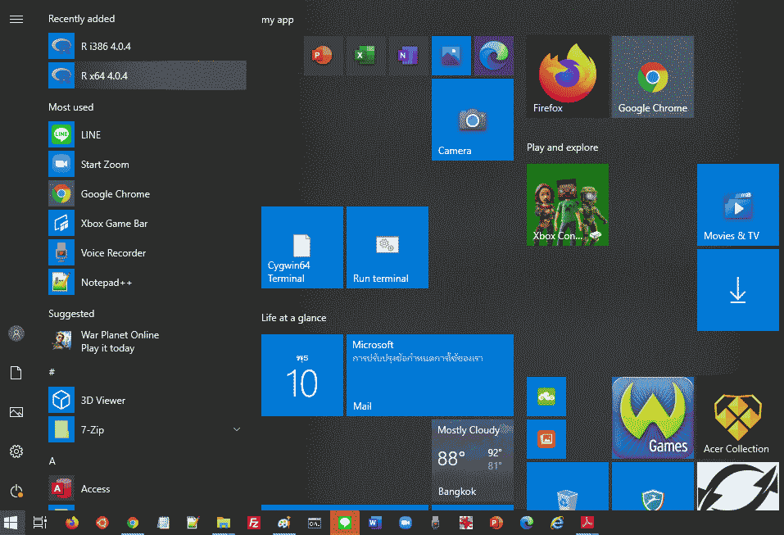Jump to the letter A app index

[x=52, y=460]
